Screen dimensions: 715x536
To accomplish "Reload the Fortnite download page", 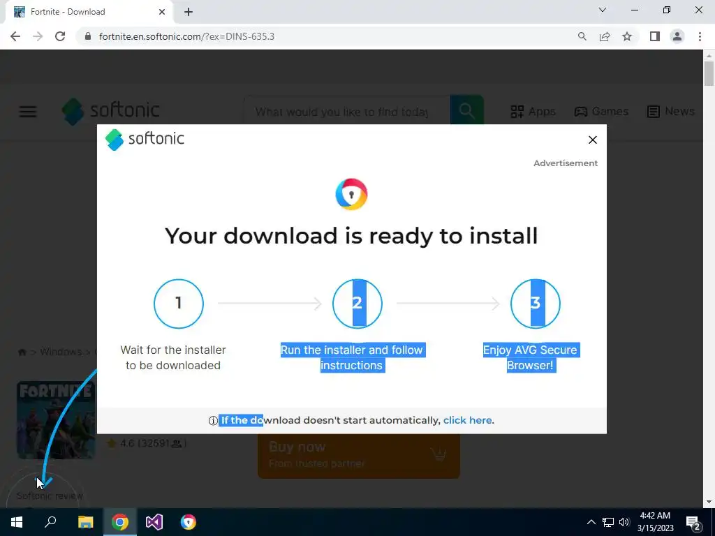I will coord(60,36).
